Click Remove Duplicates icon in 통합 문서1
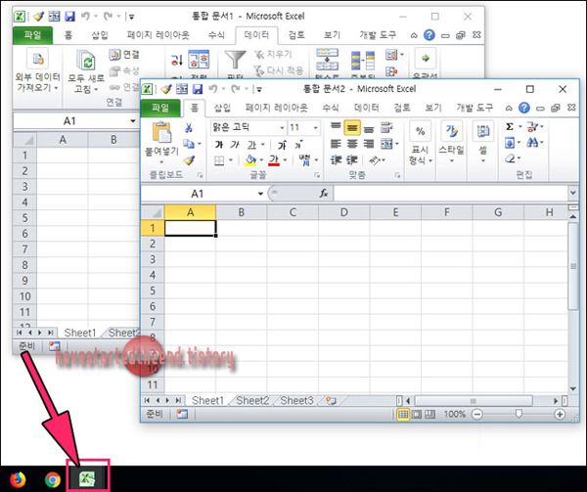Screen dimensions: 587x492 (362, 61)
